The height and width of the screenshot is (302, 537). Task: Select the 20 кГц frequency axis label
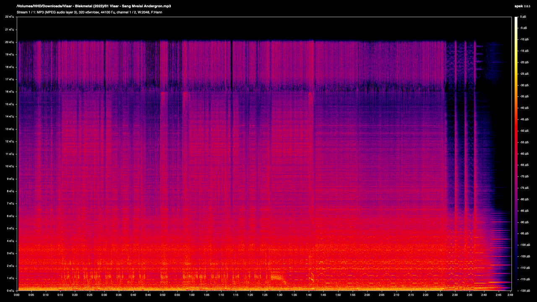click(9, 42)
